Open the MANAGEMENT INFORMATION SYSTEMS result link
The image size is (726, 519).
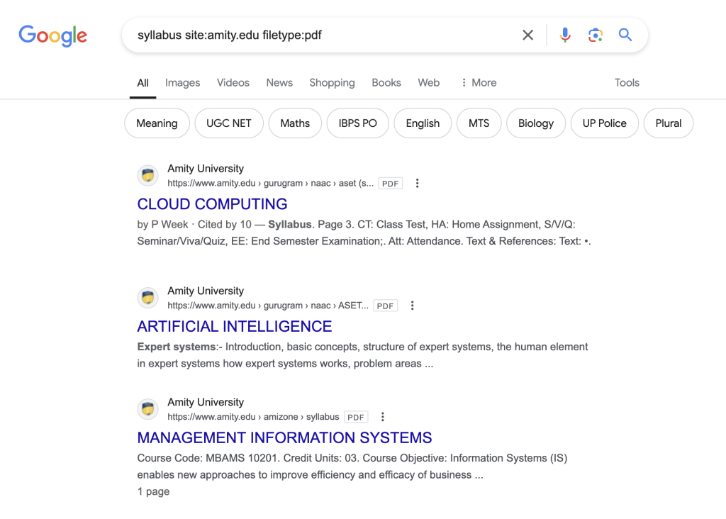pos(284,437)
